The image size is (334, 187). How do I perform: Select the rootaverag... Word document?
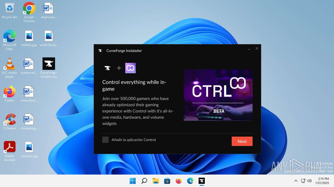[x=29, y=122]
